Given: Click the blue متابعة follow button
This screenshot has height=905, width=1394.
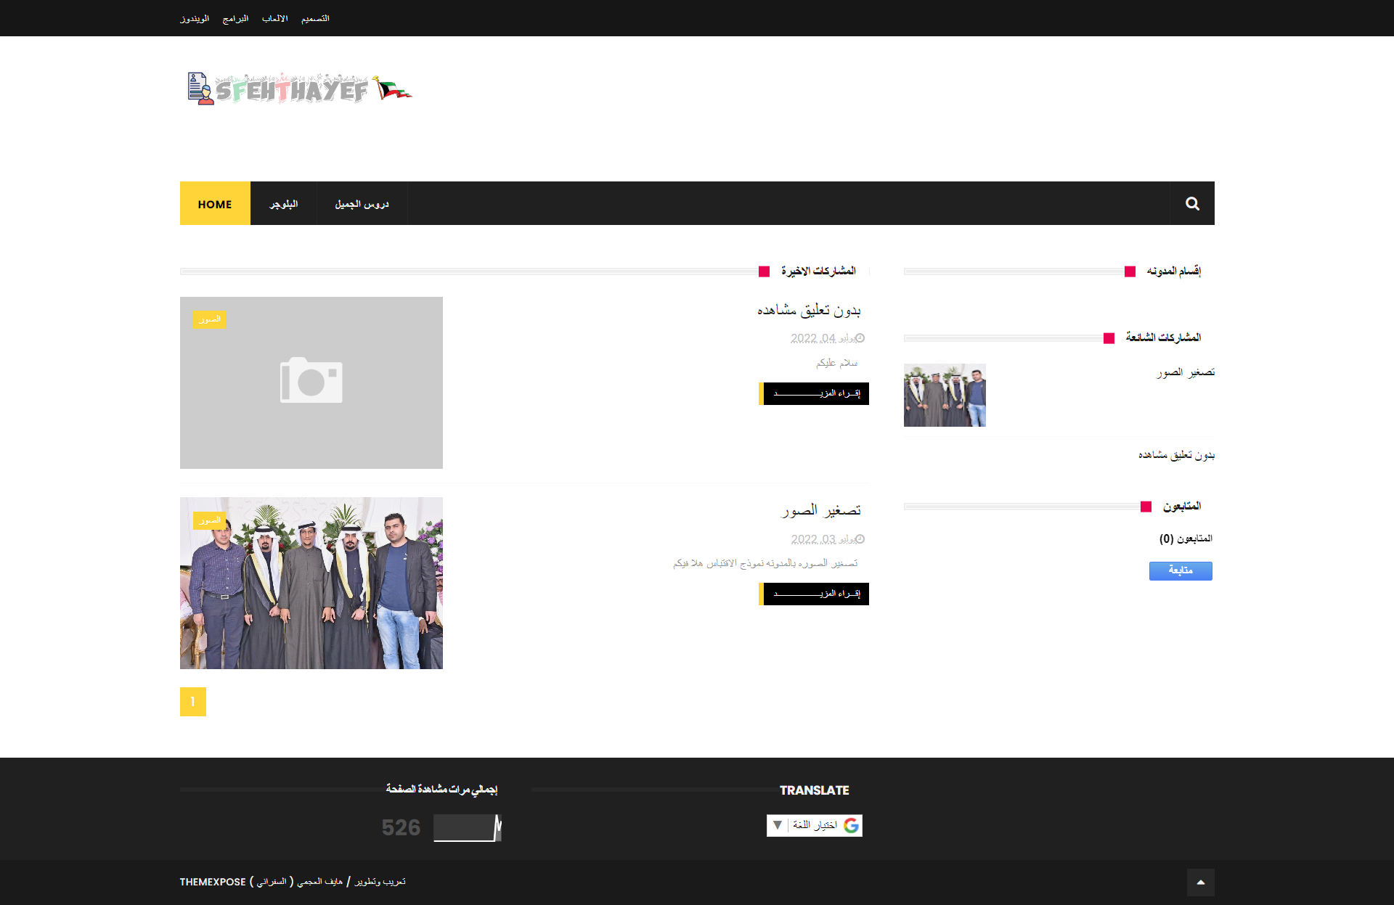Looking at the screenshot, I should [x=1180, y=570].
